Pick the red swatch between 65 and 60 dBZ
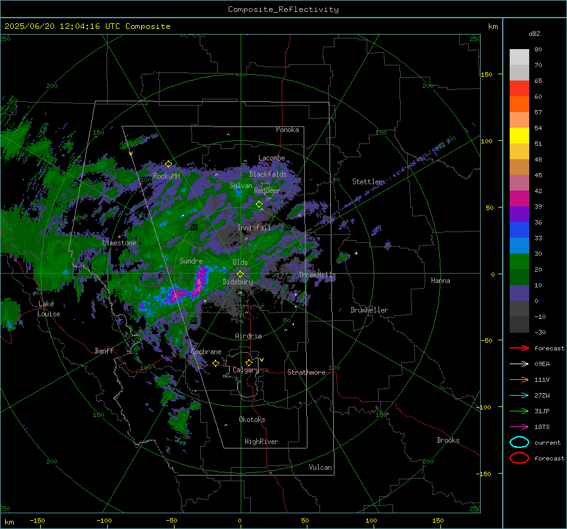This screenshot has width=567, height=529. click(x=519, y=89)
